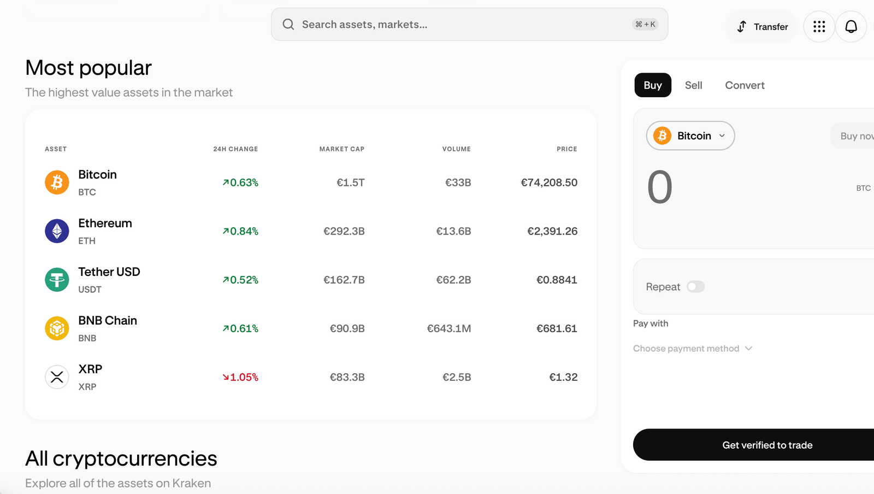Click the BNB Chain logo icon
The width and height of the screenshot is (874, 494).
[57, 328]
